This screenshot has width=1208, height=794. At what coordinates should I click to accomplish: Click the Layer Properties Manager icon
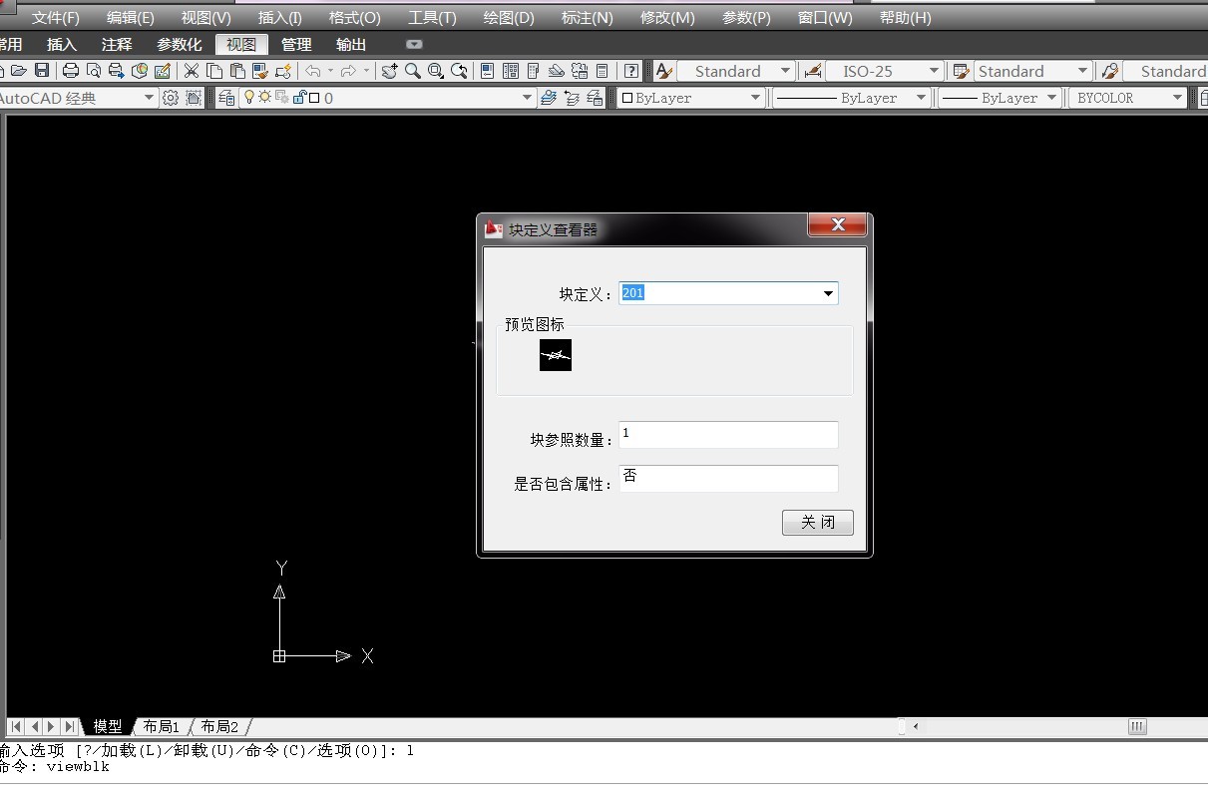(227, 98)
